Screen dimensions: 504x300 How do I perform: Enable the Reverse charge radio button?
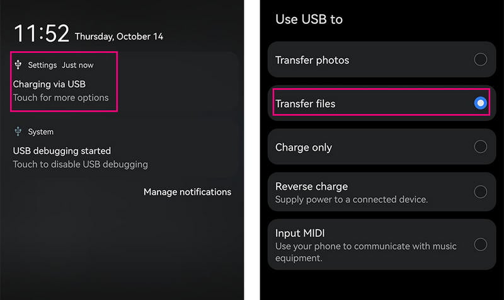(480, 192)
